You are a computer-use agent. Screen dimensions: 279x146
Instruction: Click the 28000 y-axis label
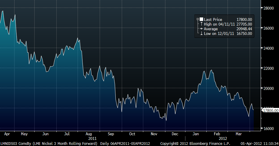269,8
